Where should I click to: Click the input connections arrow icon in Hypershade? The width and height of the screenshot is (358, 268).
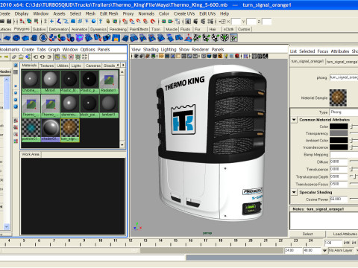(36, 57)
